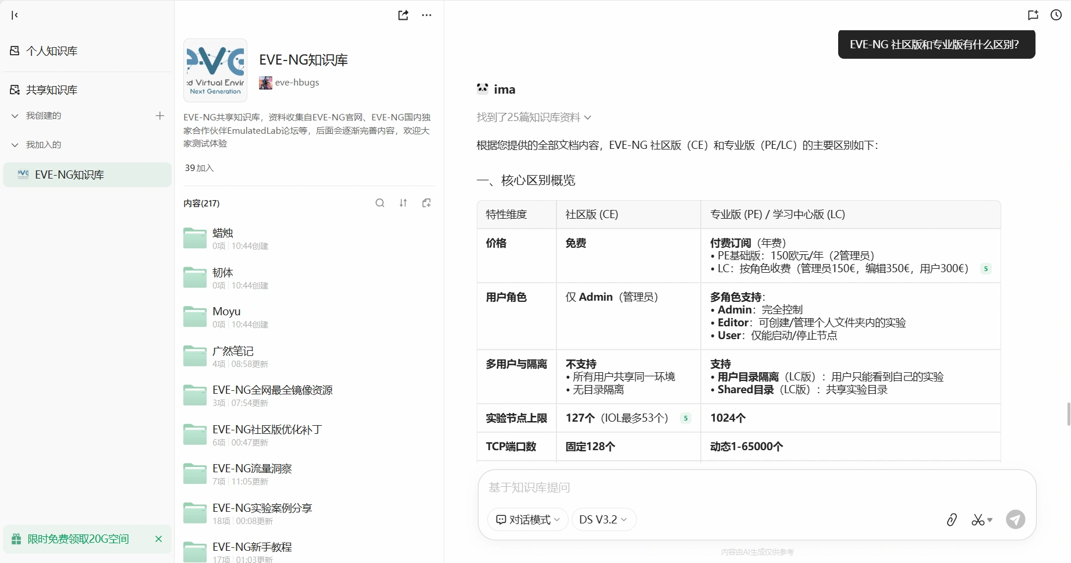Open the more options ellipsis menu
Image resolution: width=1071 pixels, height=563 pixels.
point(427,15)
